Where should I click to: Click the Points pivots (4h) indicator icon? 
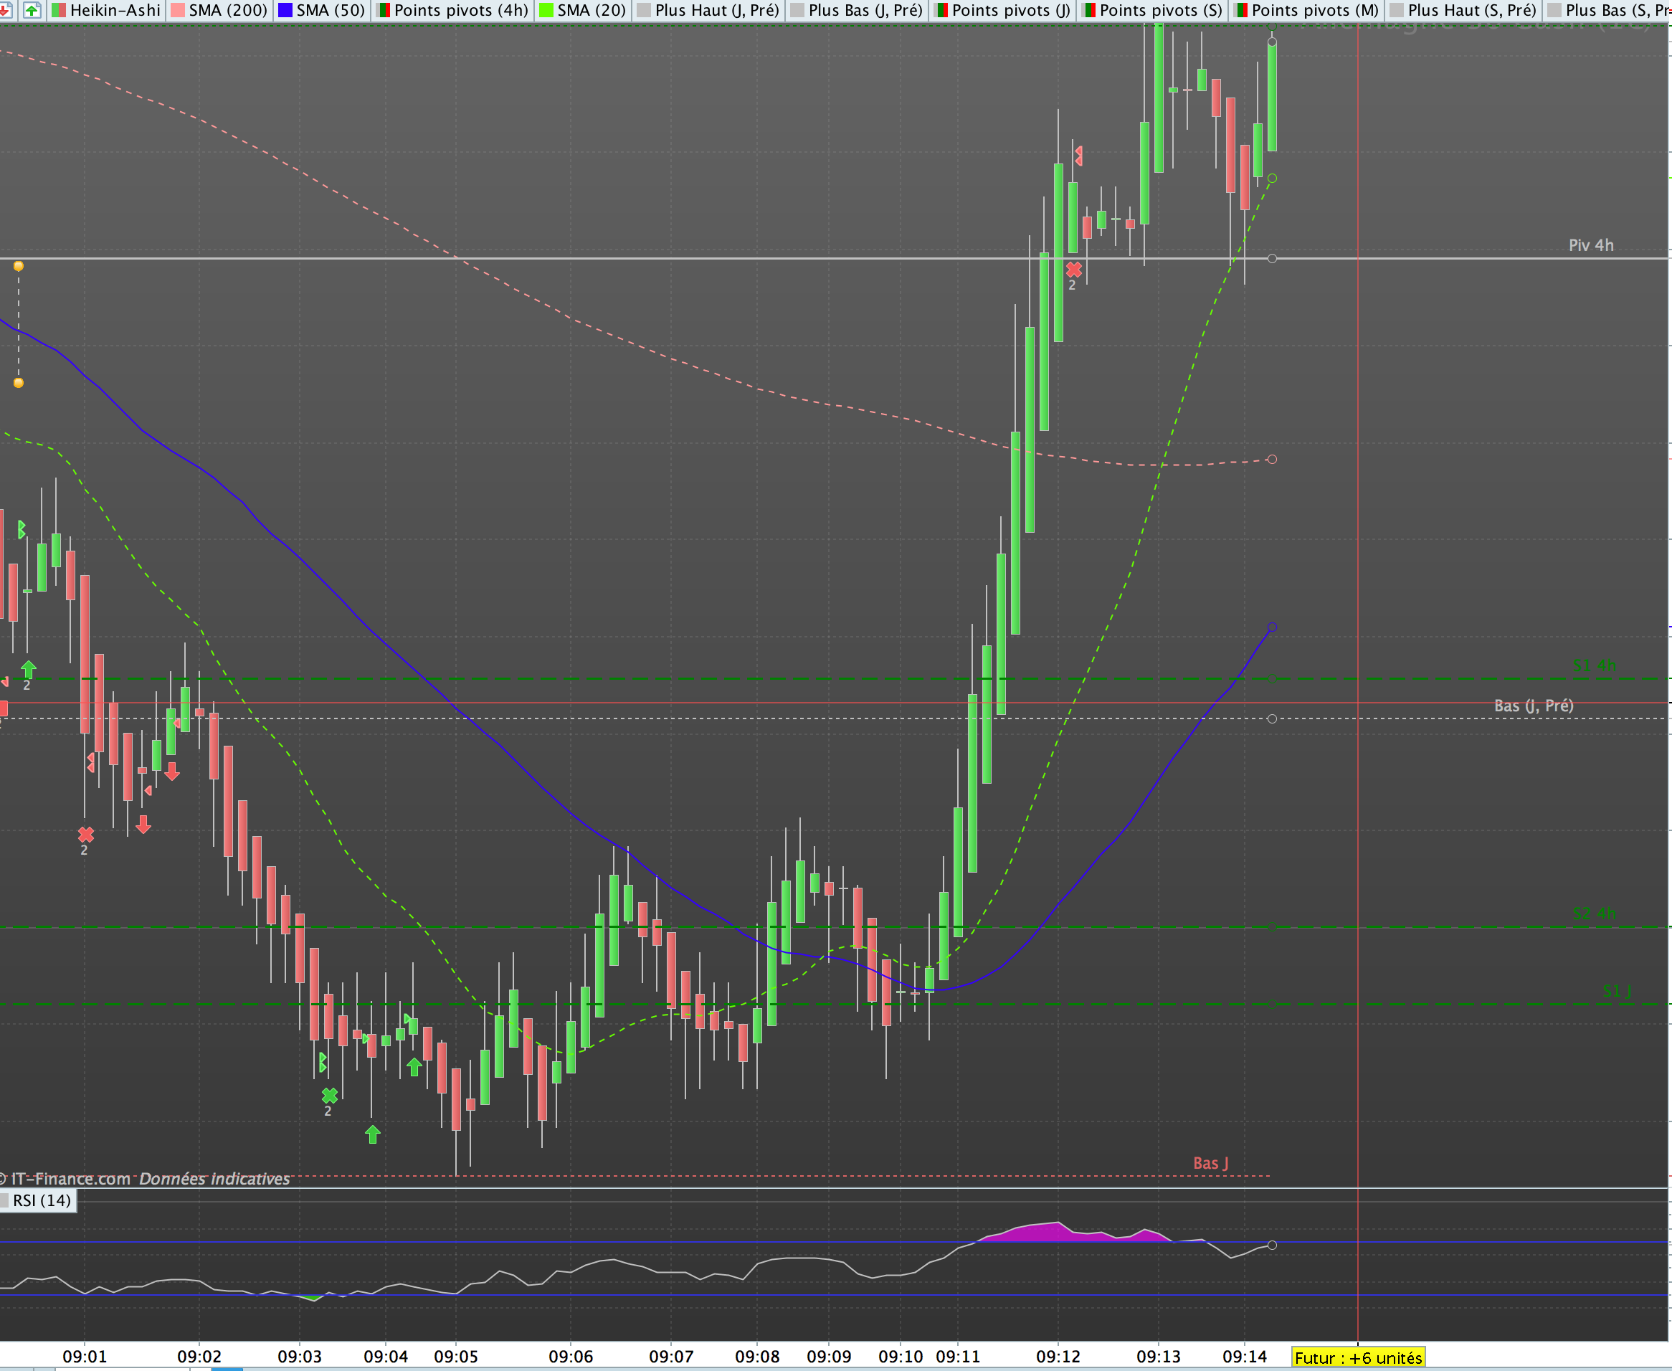(384, 10)
